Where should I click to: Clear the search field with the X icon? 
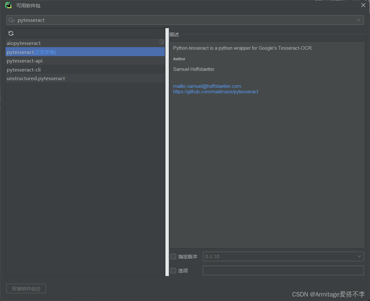(358, 20)
